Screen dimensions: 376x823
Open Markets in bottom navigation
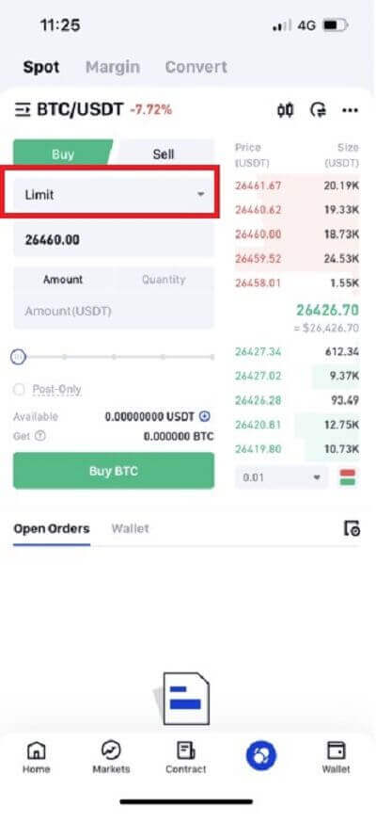point(111,757)
